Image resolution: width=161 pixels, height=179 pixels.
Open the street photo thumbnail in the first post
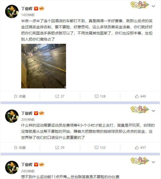coord(44,66)
